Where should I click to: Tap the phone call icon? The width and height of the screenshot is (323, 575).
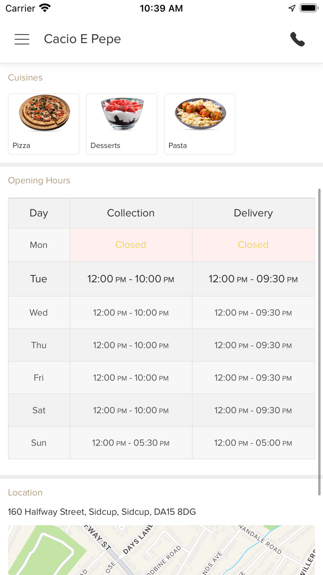[x=298, y=39]
